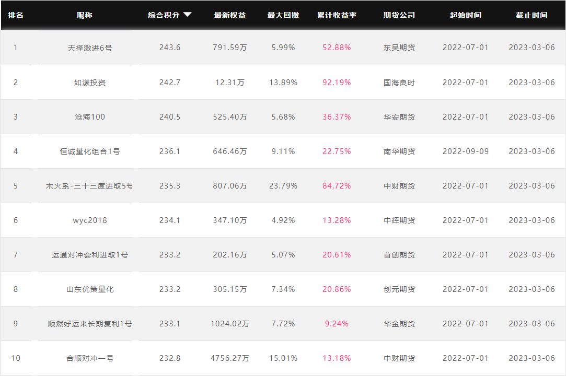566x376 pixels.
Task: Open nickname 合顺对冲一号
Action: click(x=90, y=358)
